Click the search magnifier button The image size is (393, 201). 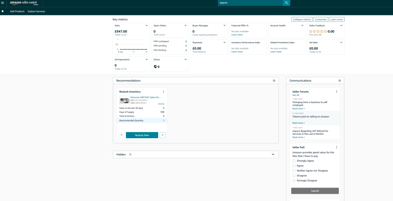tap(286, 3)
